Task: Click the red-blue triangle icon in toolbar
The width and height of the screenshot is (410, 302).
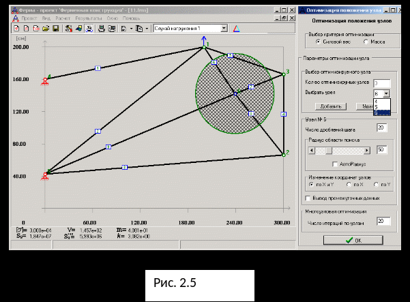Action: pyautogui.click(x=236, y=29)
